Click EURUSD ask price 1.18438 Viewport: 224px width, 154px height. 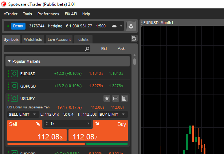point(116,74)
